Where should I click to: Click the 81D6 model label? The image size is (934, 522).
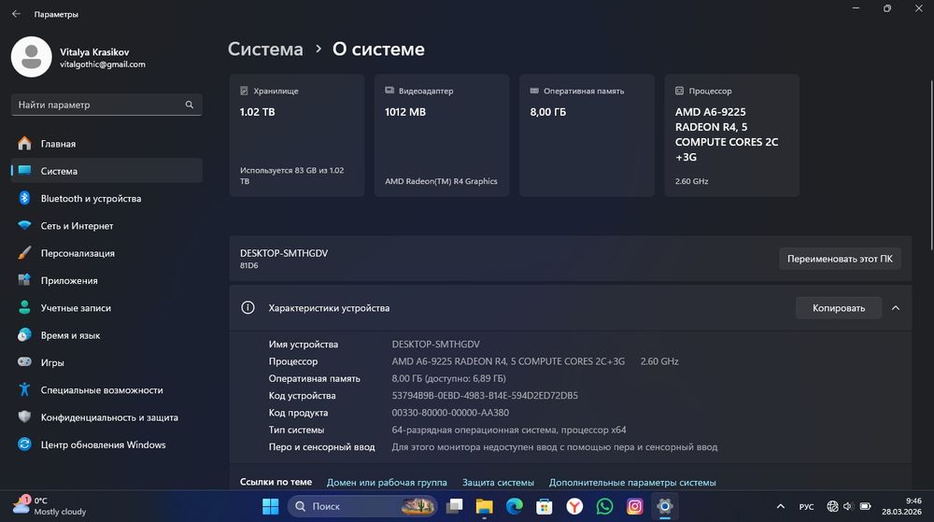click(x=249, y=265)
